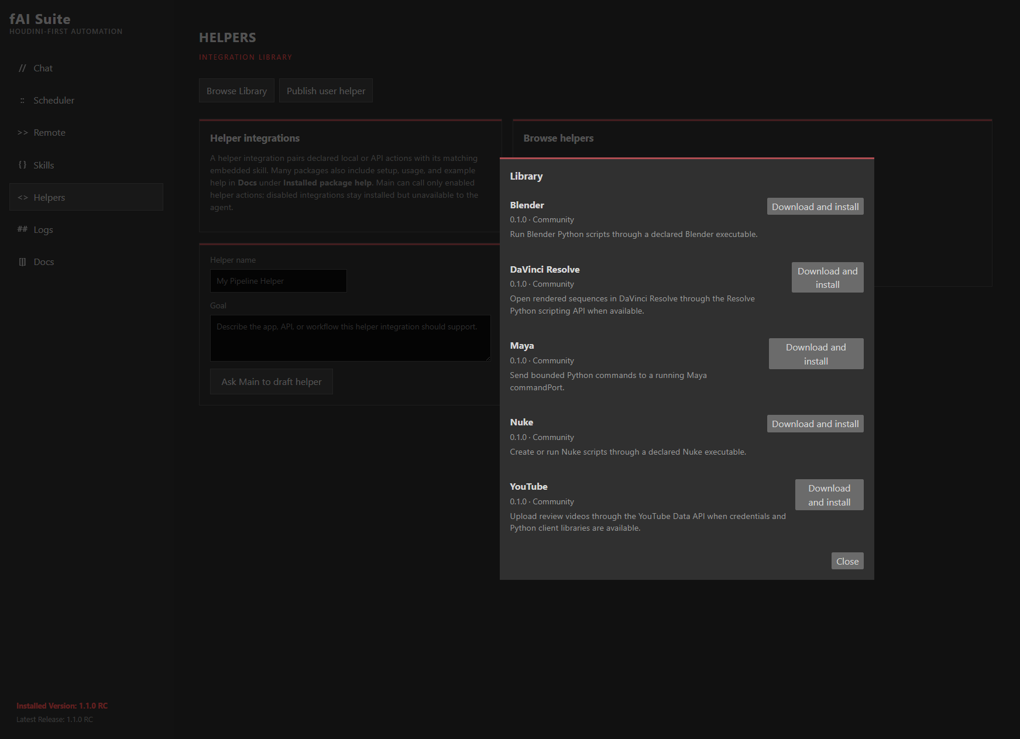The width and height of the screenshot is (1020, 739).
Task: Click the Helpers angle-bracket icon
Action: coord(22,197)
